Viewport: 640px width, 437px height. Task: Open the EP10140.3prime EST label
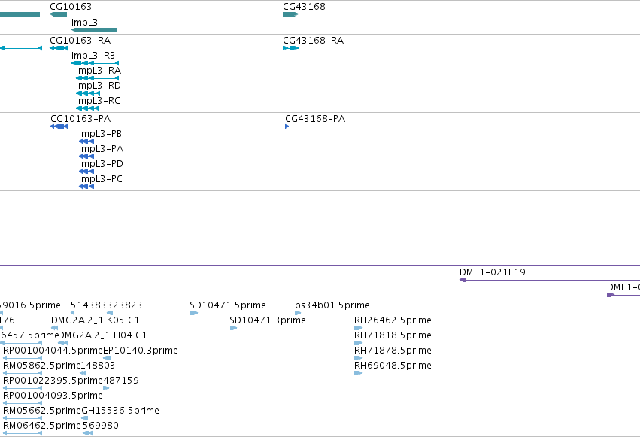click(x=141, y=351)
